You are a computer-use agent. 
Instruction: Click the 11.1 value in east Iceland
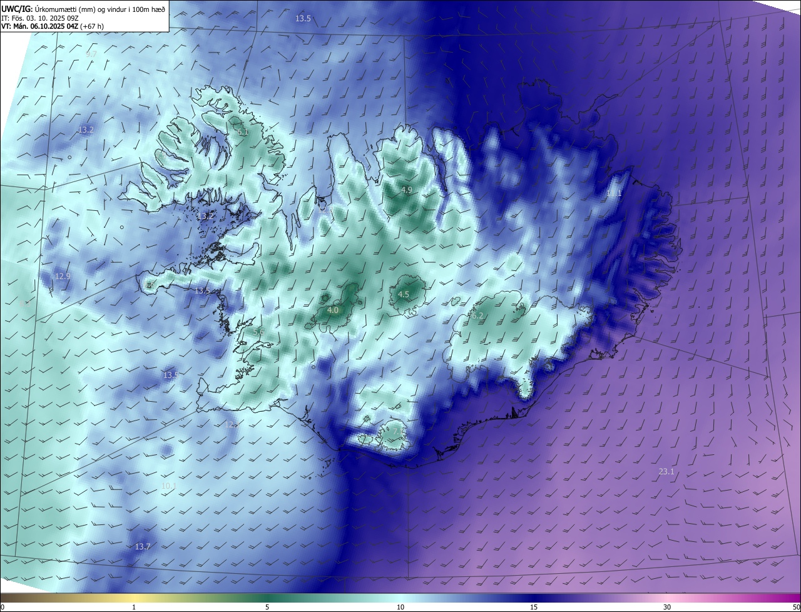pos(614,194)
